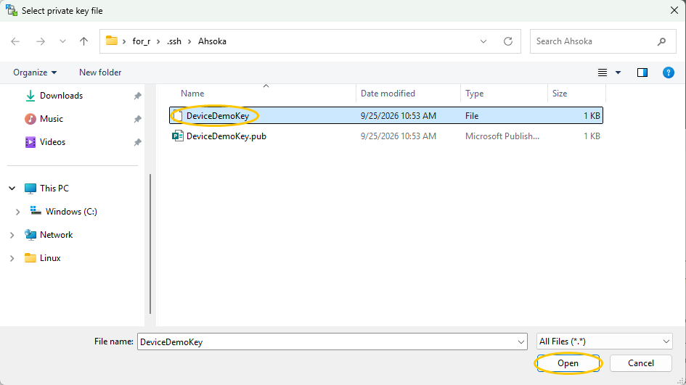This screenshot has height=385, width=686.
Task: Select the DeviceDemoKey.pub file
Action: point(386,136)
